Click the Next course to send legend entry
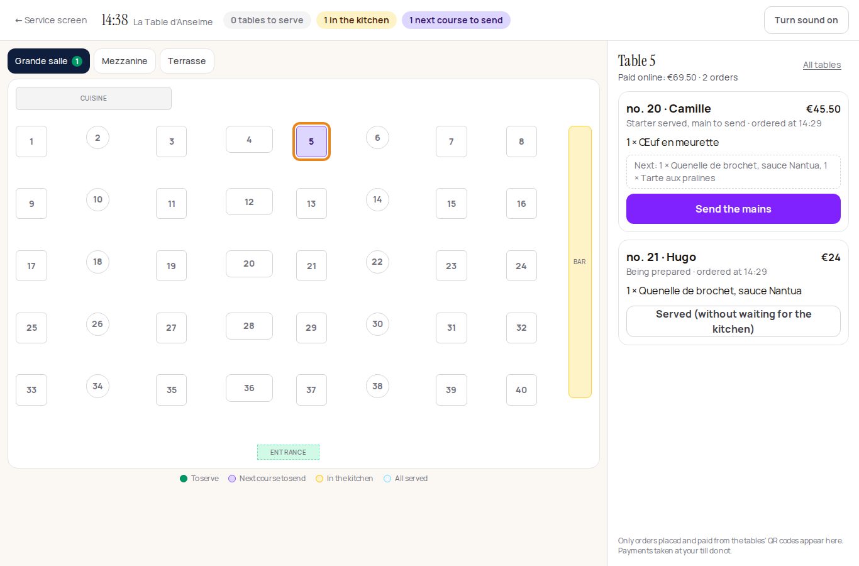859x566 pixels. pyautogui.click(x=267, y=479)
